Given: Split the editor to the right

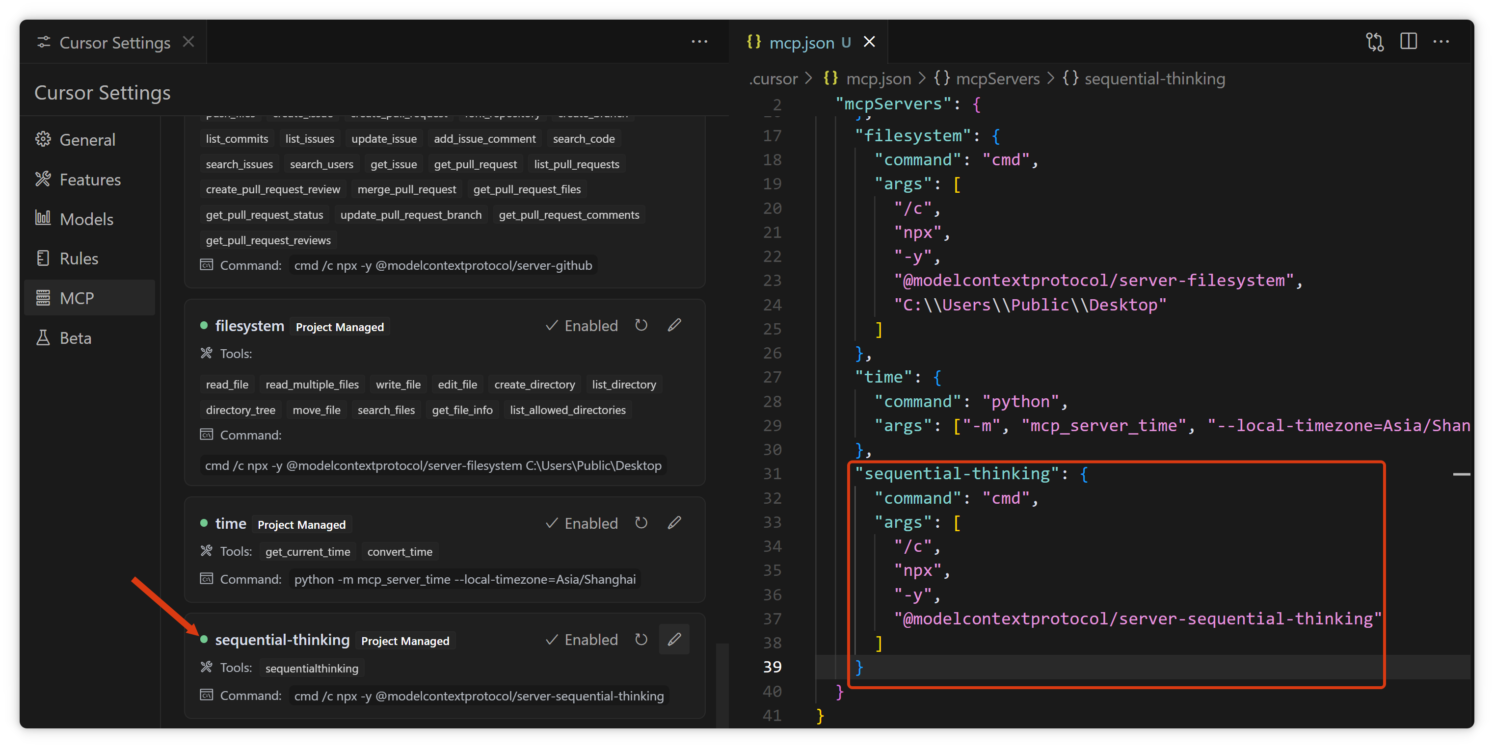Looking at the screenshot, I should tap(1408, 42).
